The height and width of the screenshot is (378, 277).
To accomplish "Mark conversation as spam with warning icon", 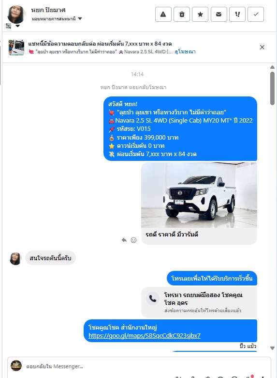I will [x=163, y=15].
